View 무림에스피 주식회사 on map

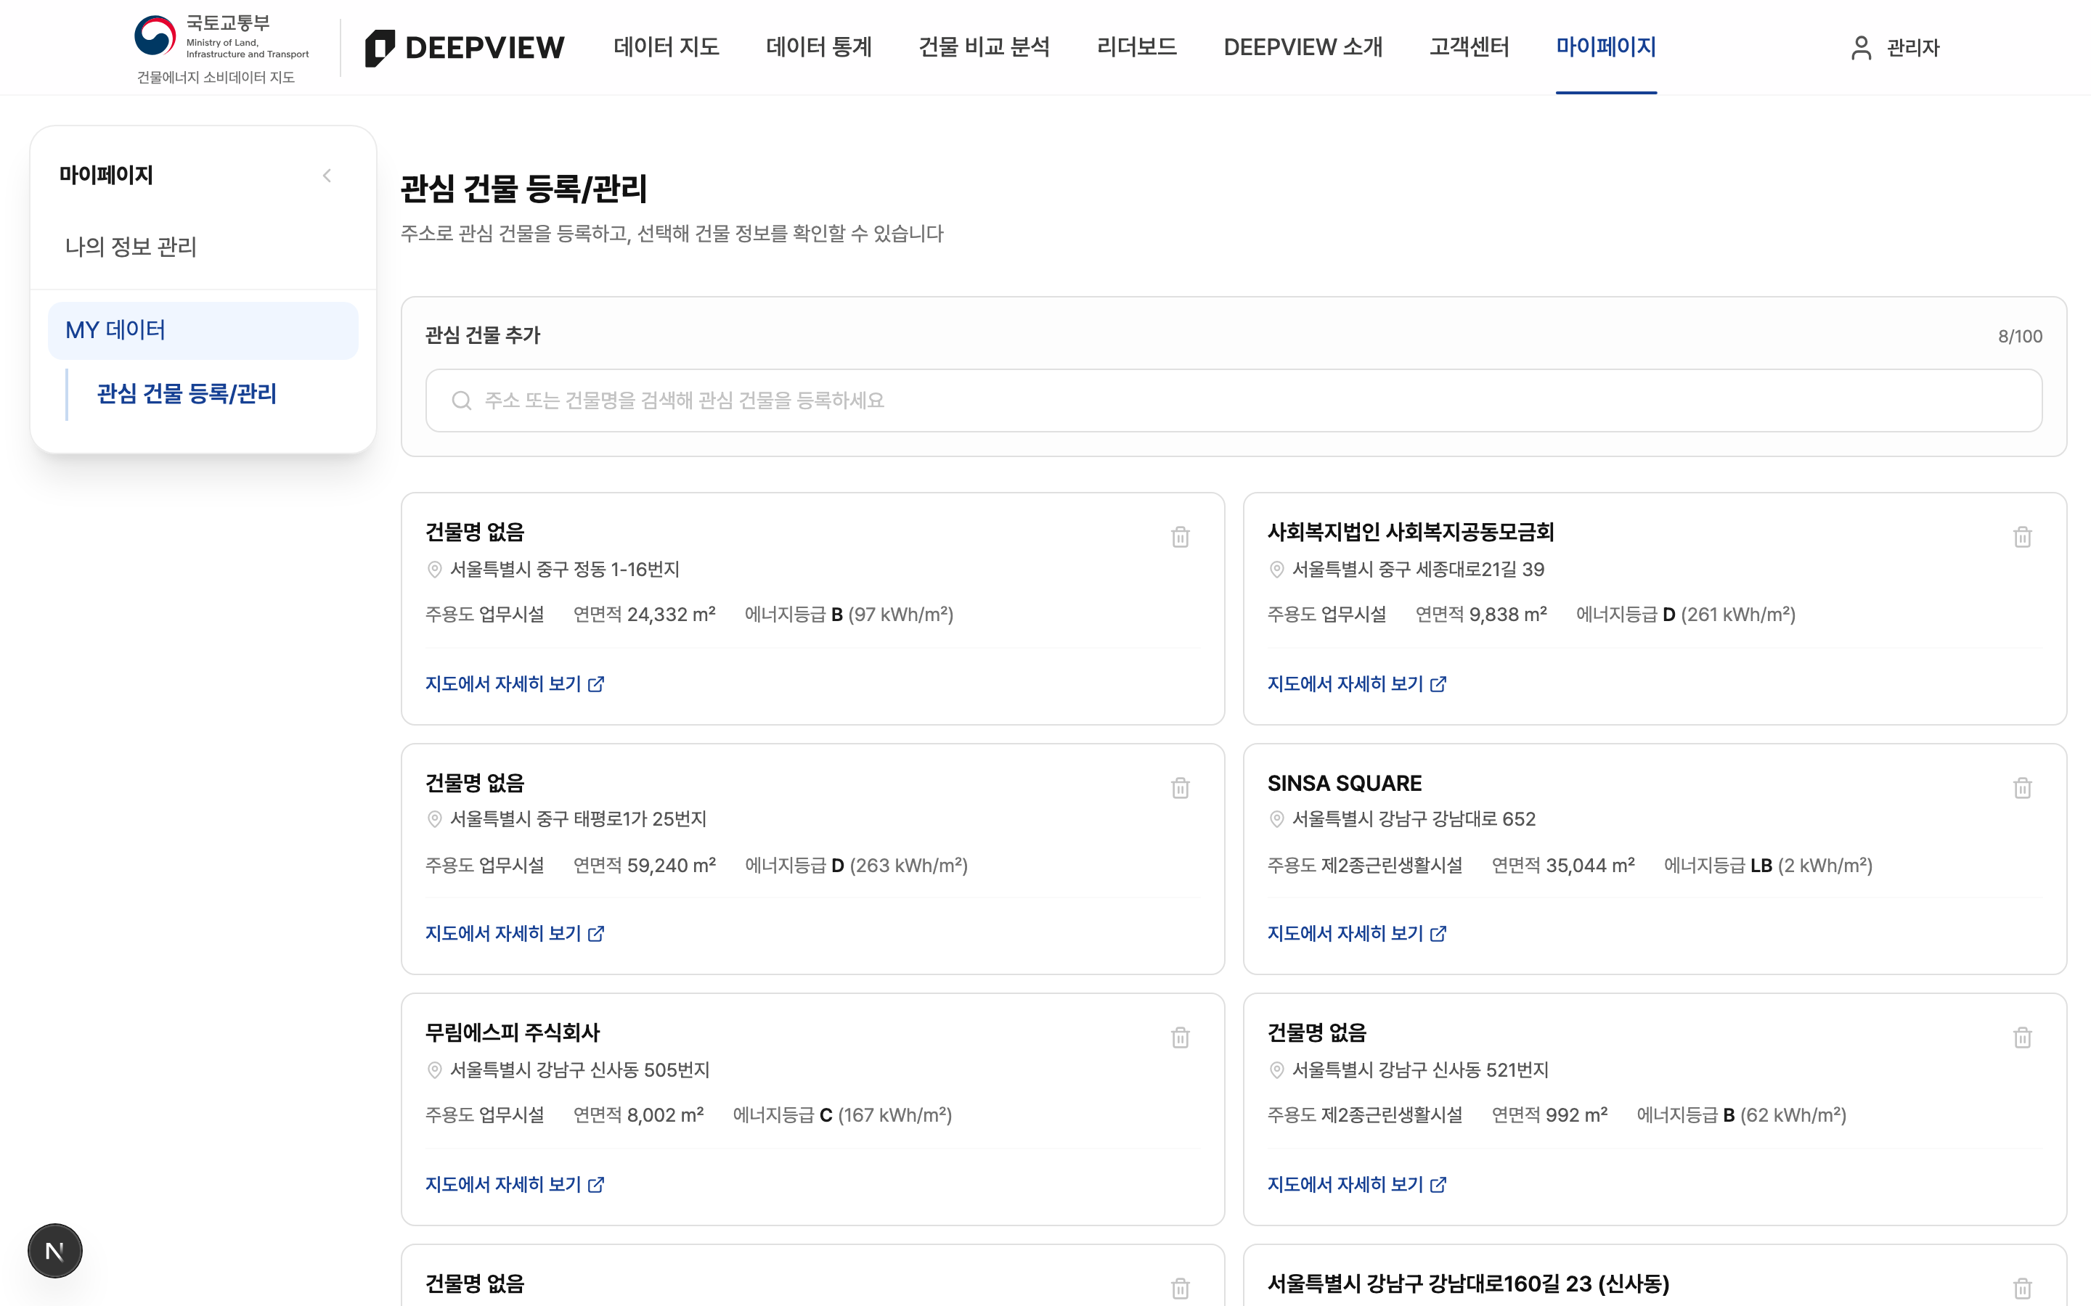tap(514, 1184)
